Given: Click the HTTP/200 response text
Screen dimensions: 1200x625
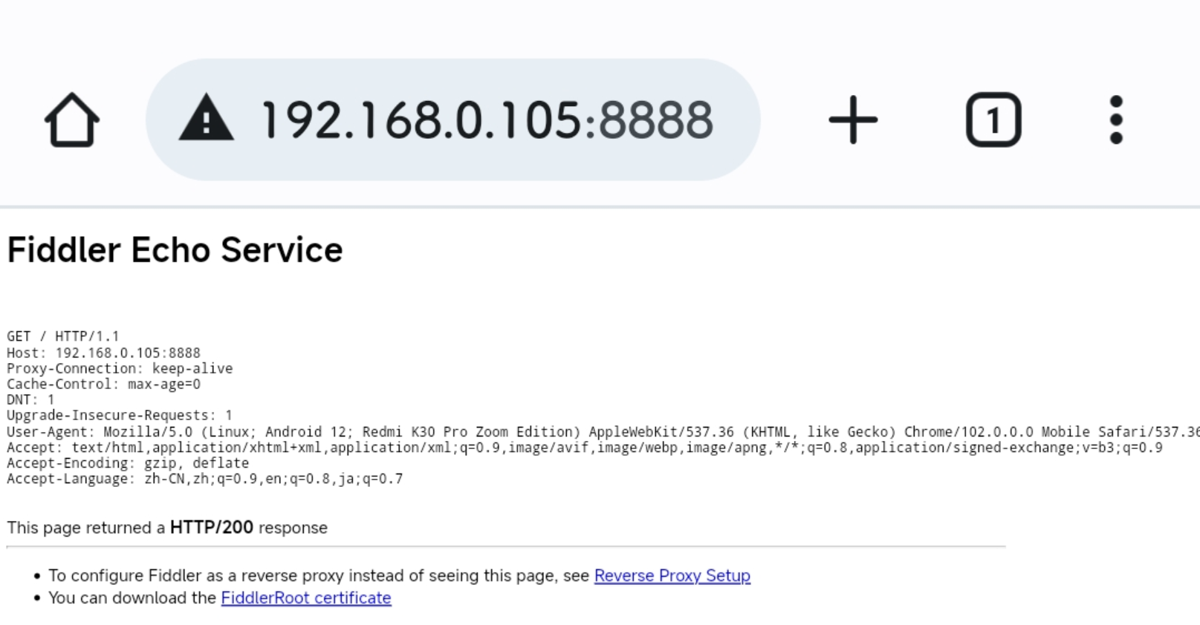Looking at the screenshot, I should (x=212, y=527).
